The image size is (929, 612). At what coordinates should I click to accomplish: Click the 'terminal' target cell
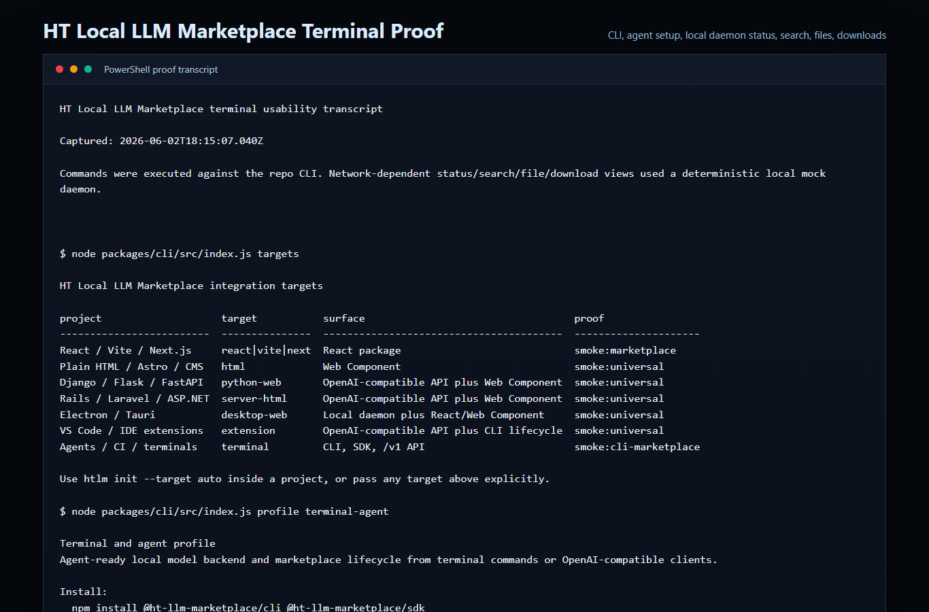tap(245, 447)
